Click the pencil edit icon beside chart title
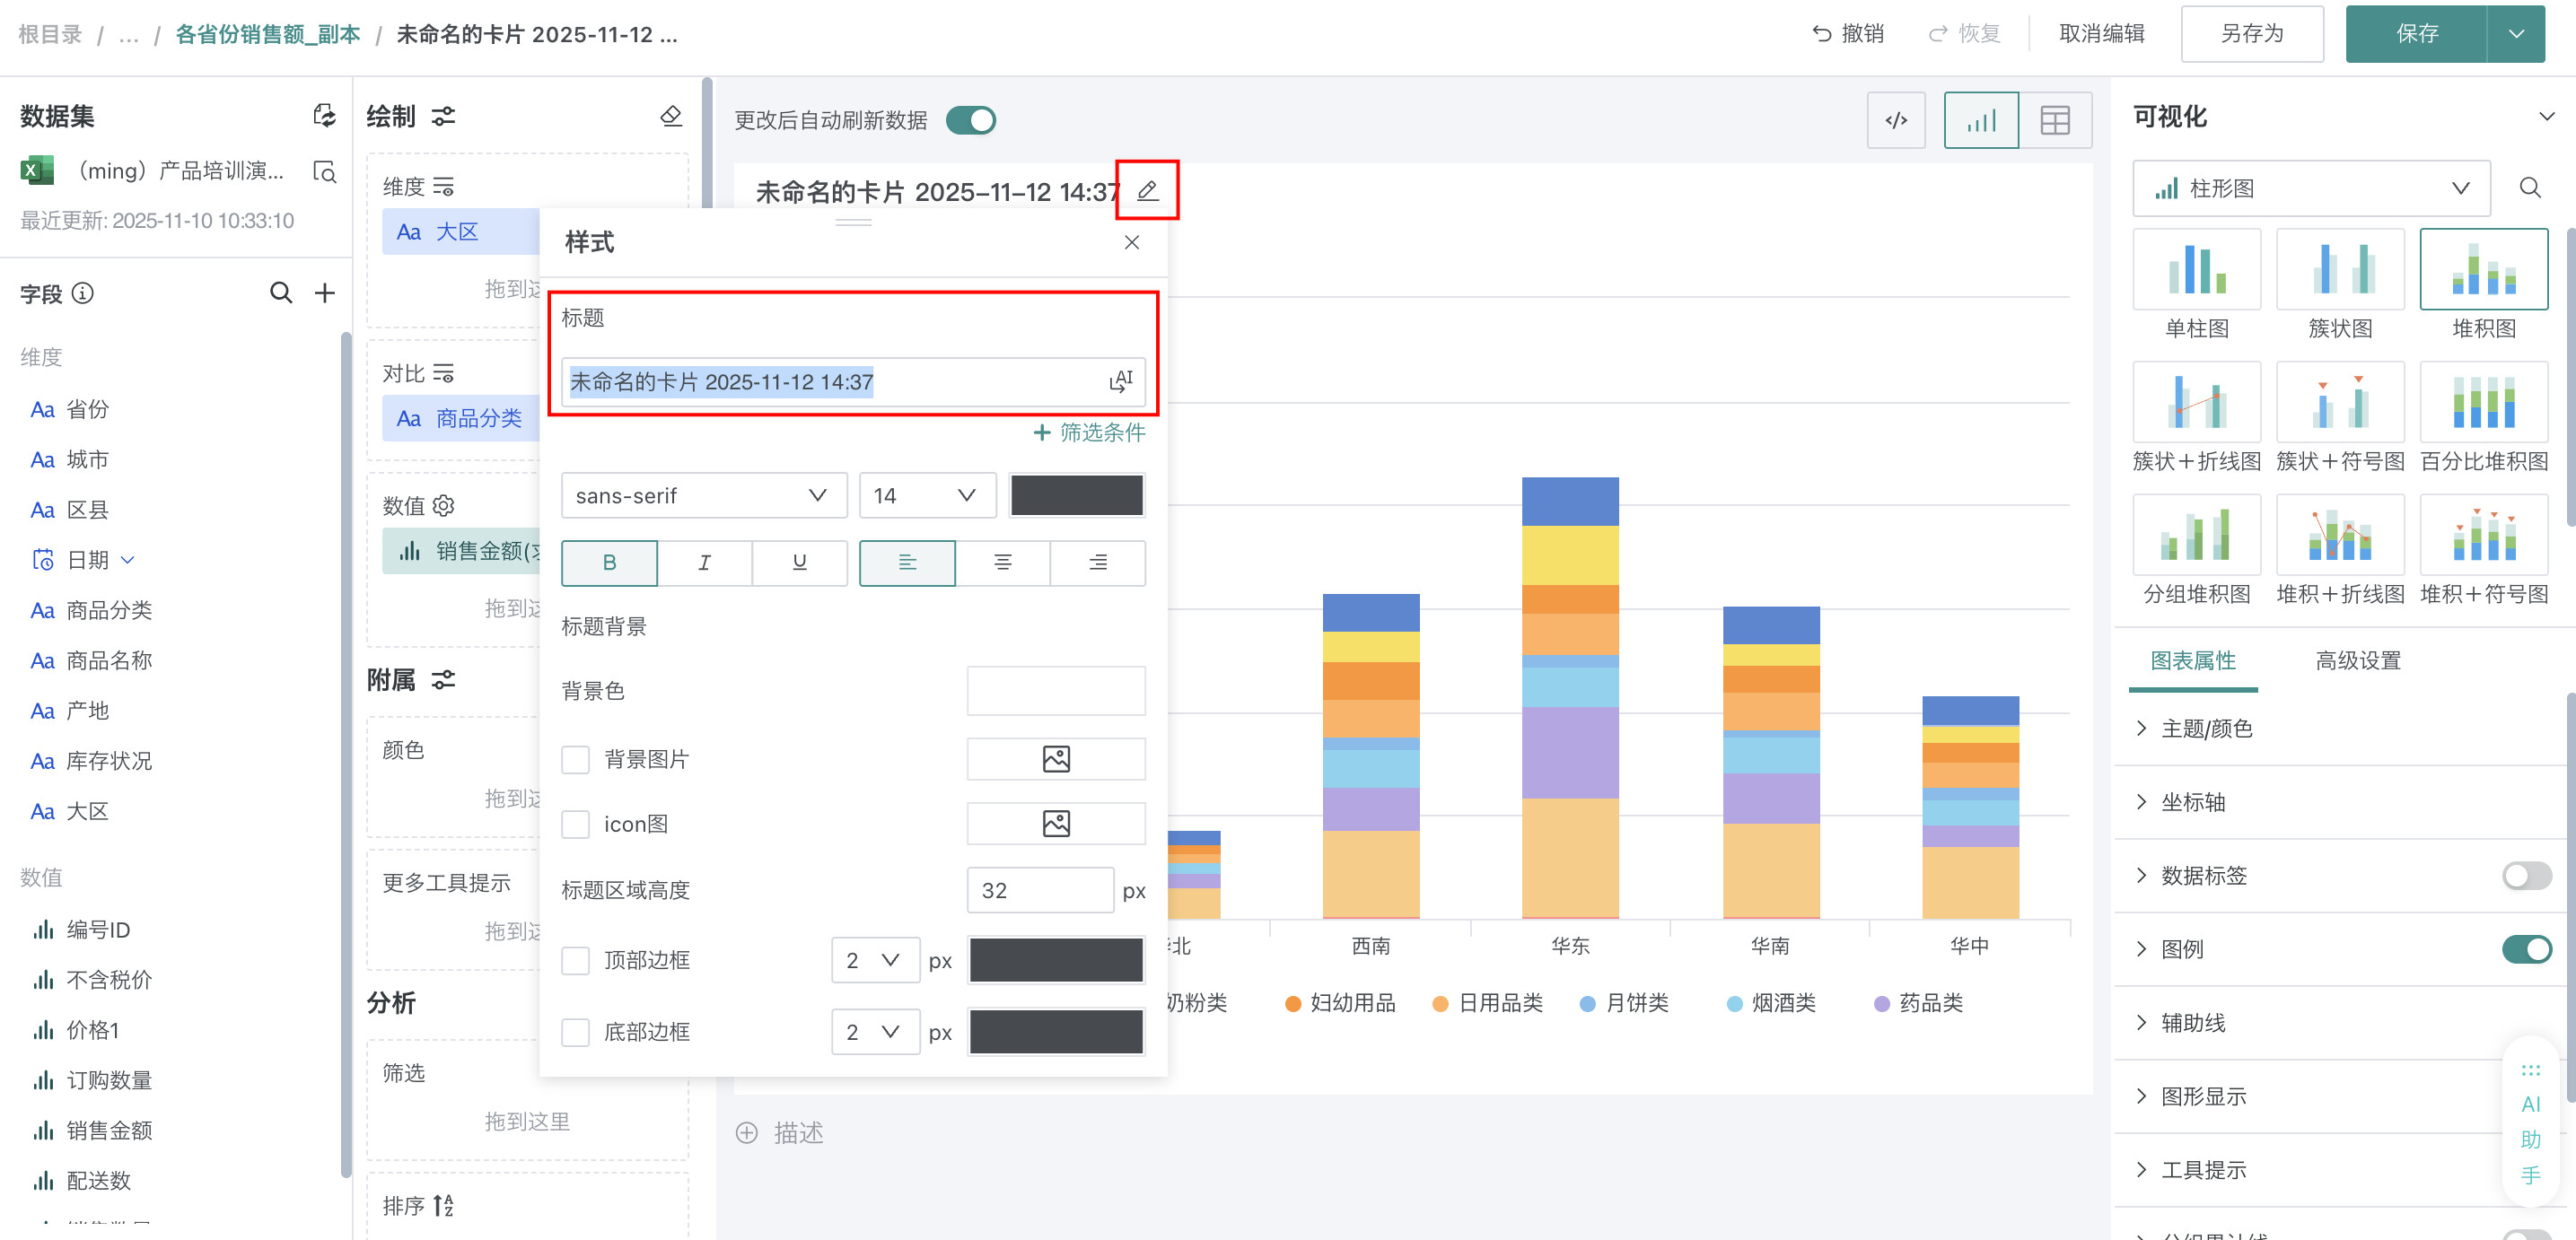The height and width of the screenshot is (1240, 2576). point(1147,190)
